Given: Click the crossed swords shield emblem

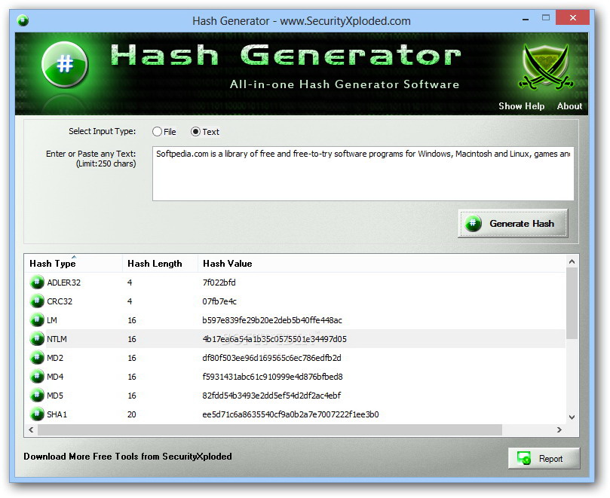Looking at the screenshot, I should [546, 66].
